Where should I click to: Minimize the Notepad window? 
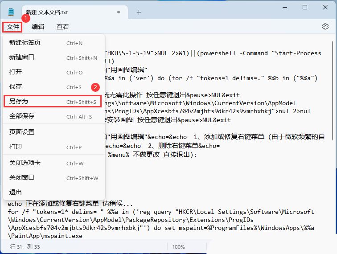pyautogui.click(x=285, y=7)
